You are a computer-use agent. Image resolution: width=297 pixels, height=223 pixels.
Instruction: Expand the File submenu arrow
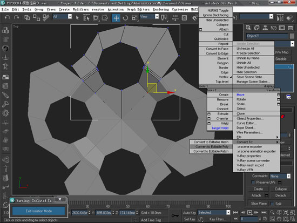coord(278,137)
